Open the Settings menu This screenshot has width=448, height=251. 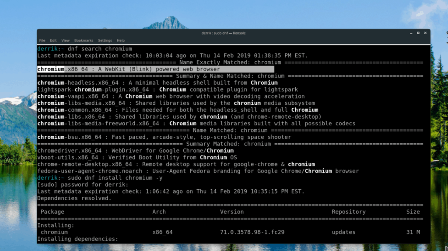point(105,41)
